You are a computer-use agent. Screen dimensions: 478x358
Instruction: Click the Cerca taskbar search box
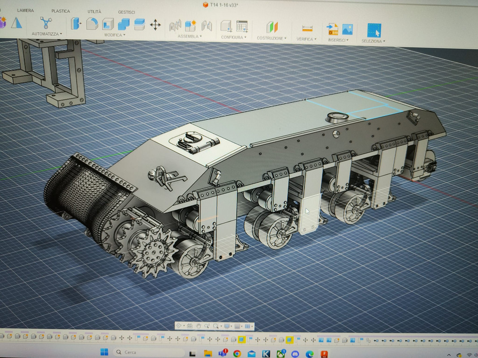[x=149, y=352]
